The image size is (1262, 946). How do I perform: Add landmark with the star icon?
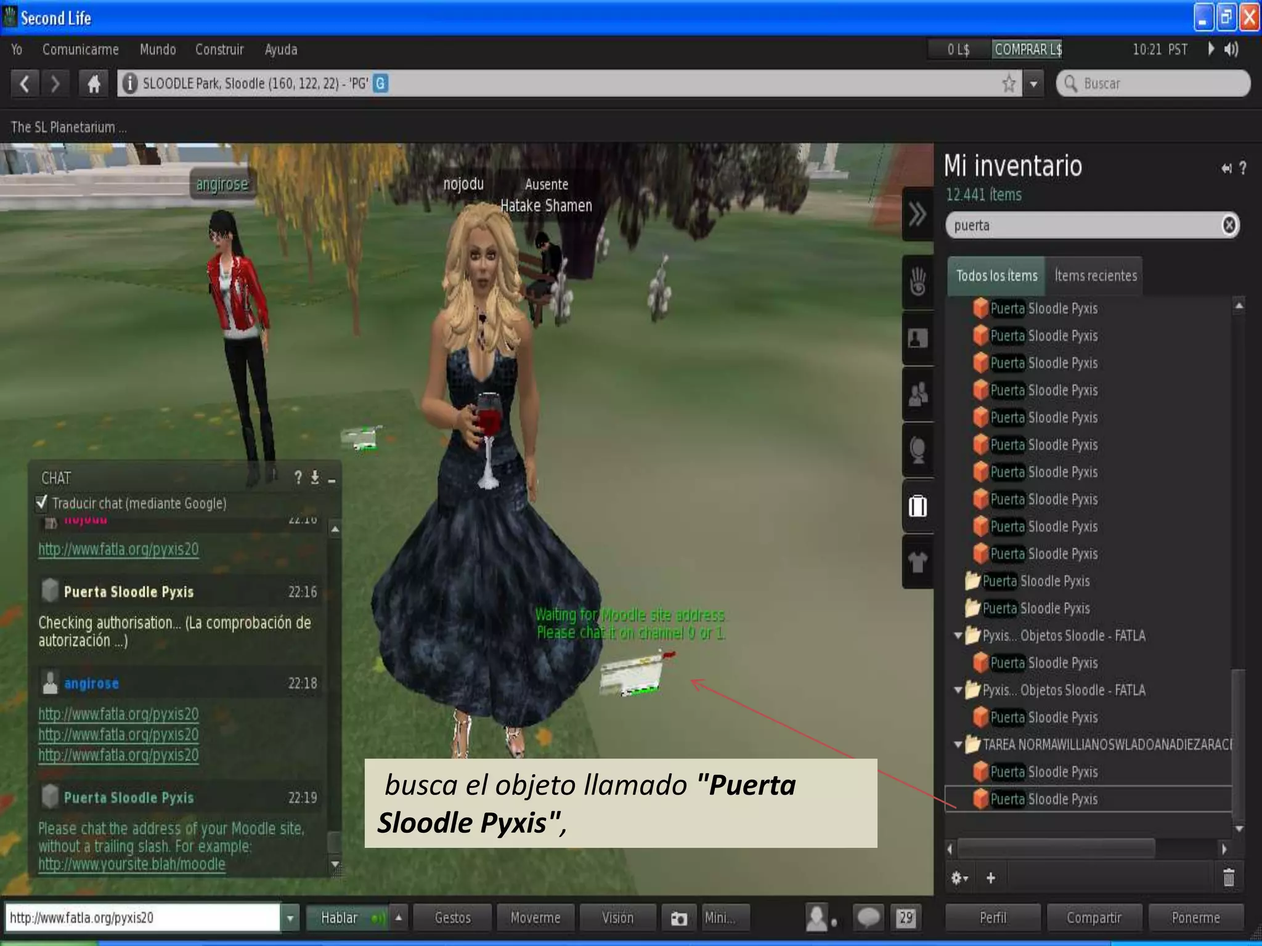pos(1008,83)
